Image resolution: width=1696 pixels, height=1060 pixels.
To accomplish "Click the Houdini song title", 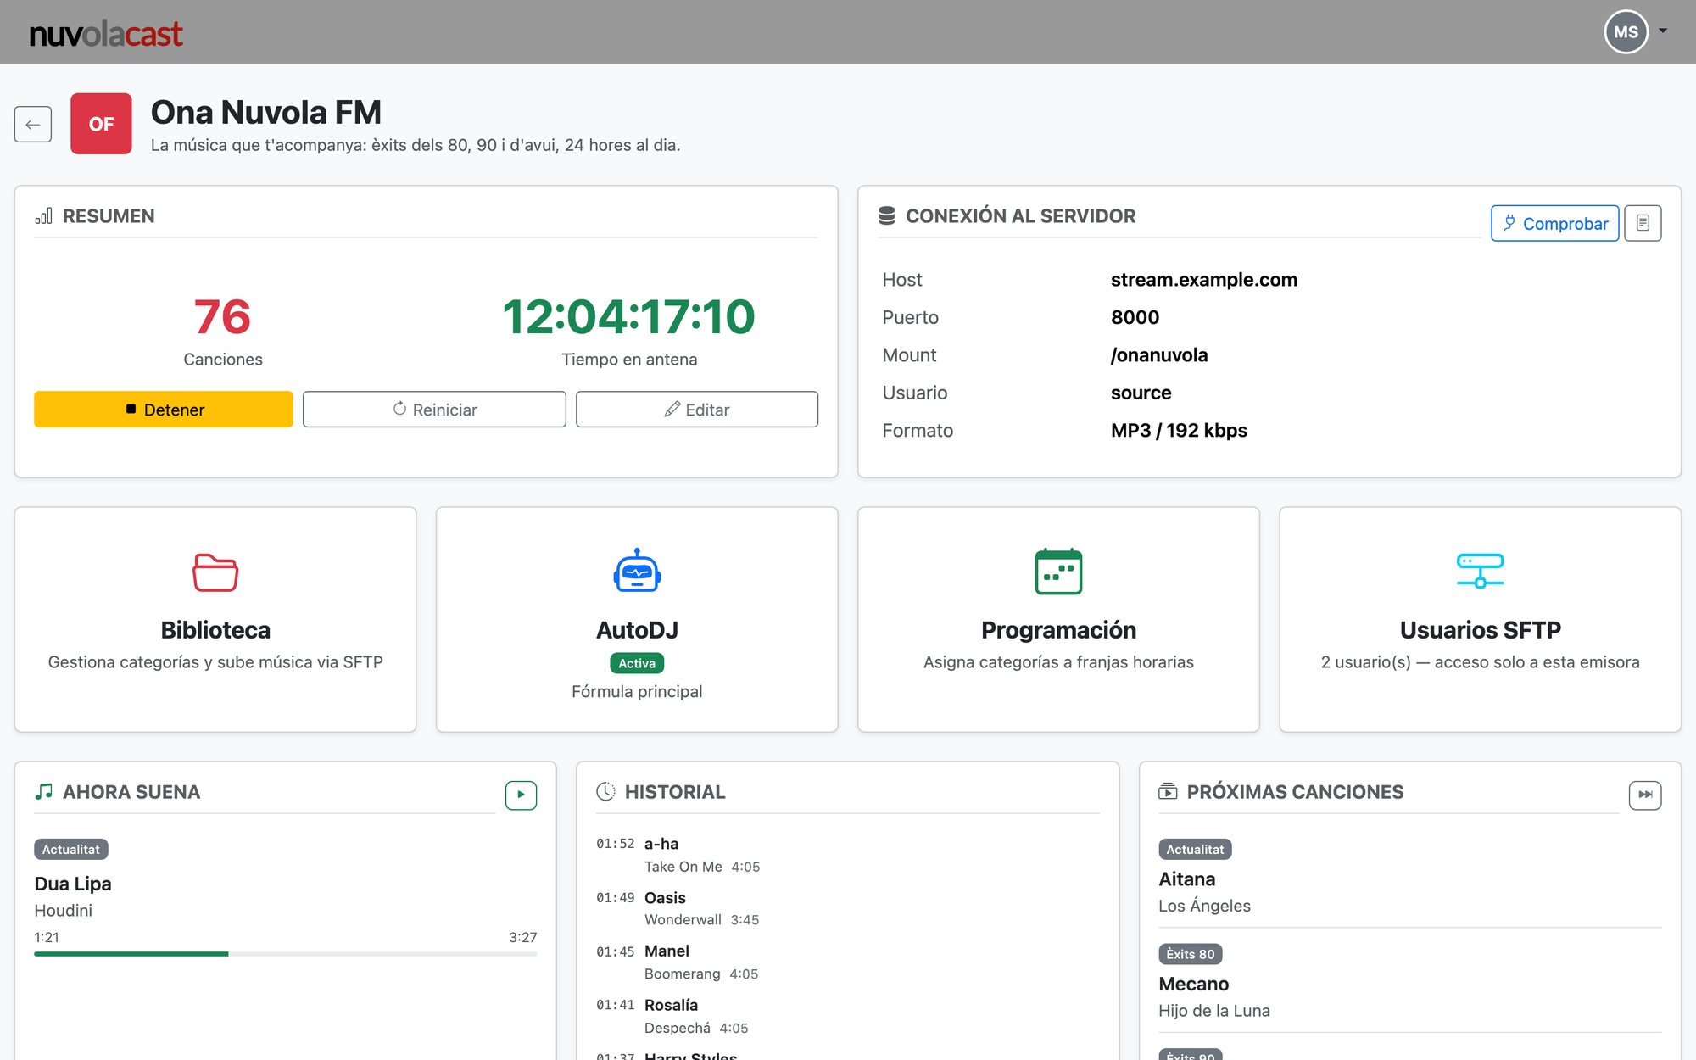I will click(64, 911).
